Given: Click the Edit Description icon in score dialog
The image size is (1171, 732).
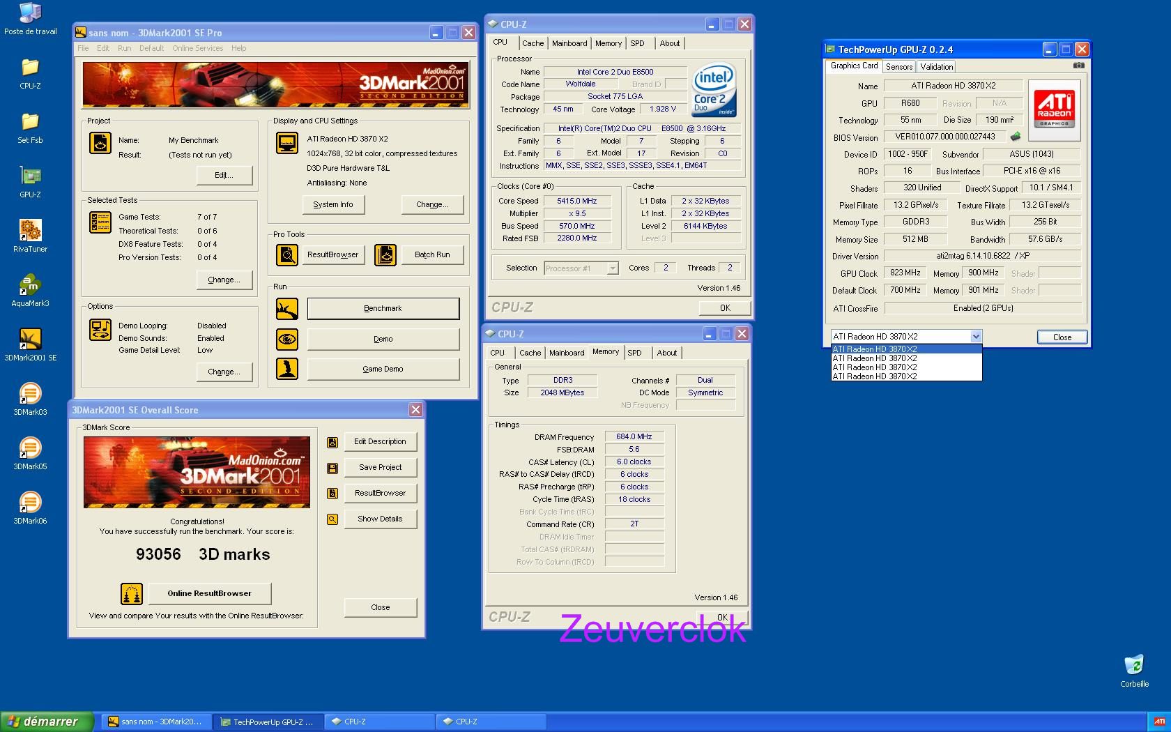Looking at the screenshot, I should tap(332, 442).
